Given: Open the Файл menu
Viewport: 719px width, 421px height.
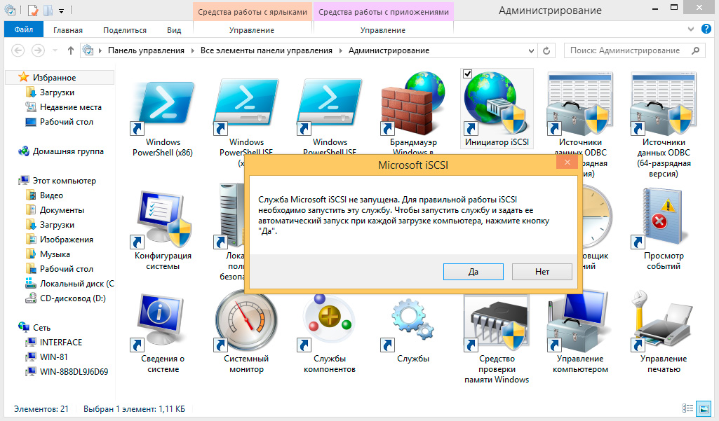Looking at the screenshot, I should pyautogui.click(x=23, y=29).
